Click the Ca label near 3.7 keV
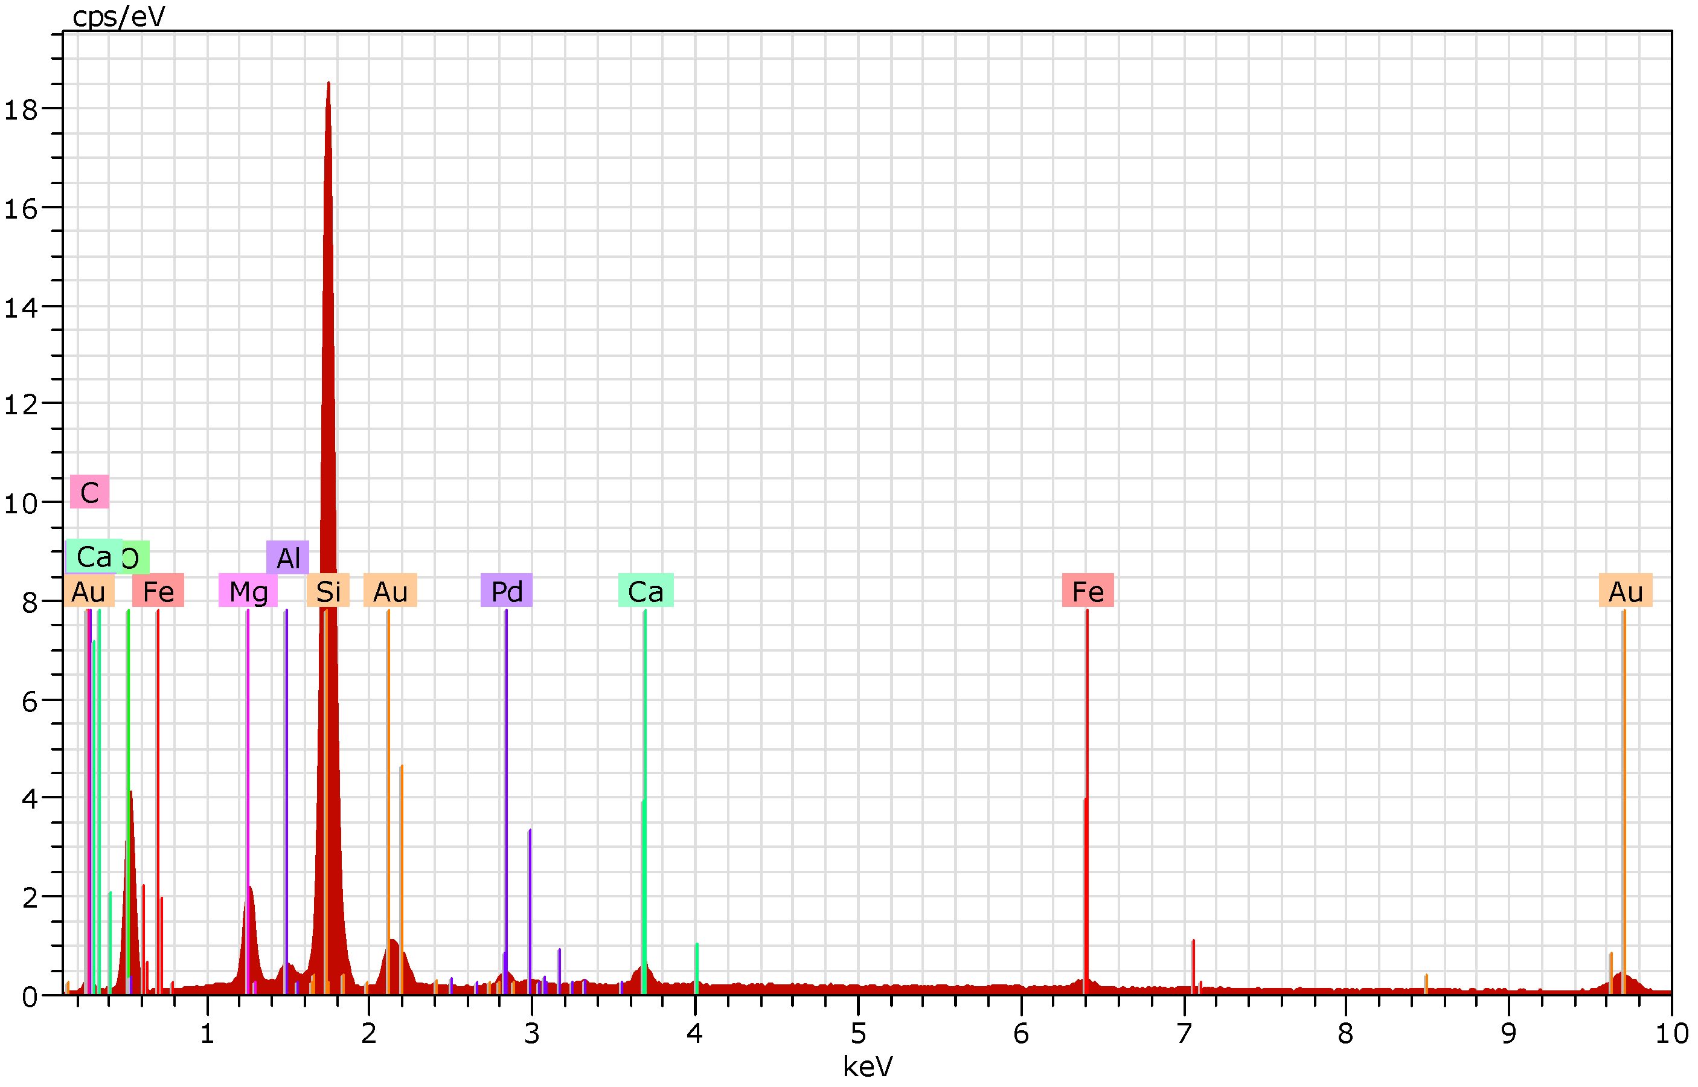Image resolution: width=1698 pixels, height=1087 pixels. (645, 591)
